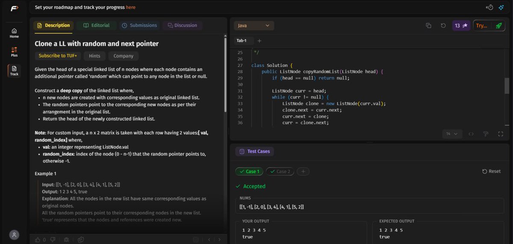Select test Case 2
The height and width of the screenshot is (244, 513).
tap(280, 171)
